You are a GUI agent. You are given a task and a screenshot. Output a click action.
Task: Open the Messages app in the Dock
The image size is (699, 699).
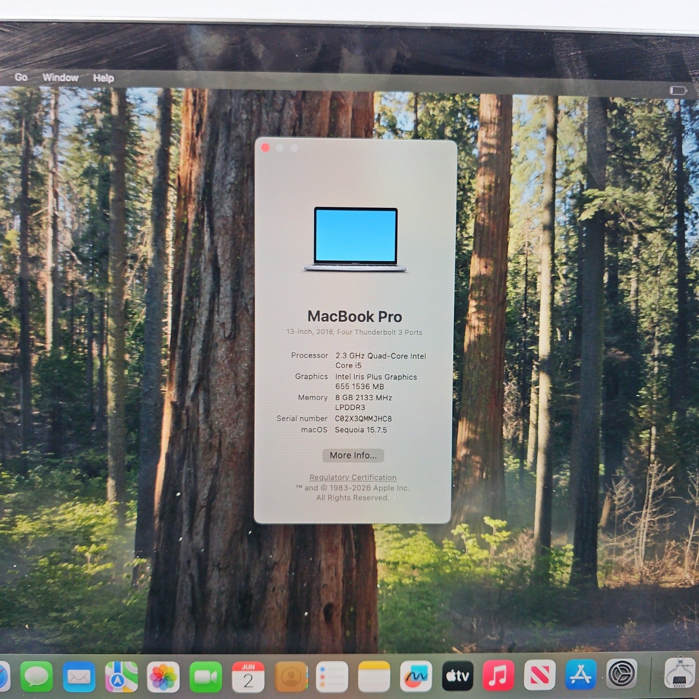pos(37,677)
